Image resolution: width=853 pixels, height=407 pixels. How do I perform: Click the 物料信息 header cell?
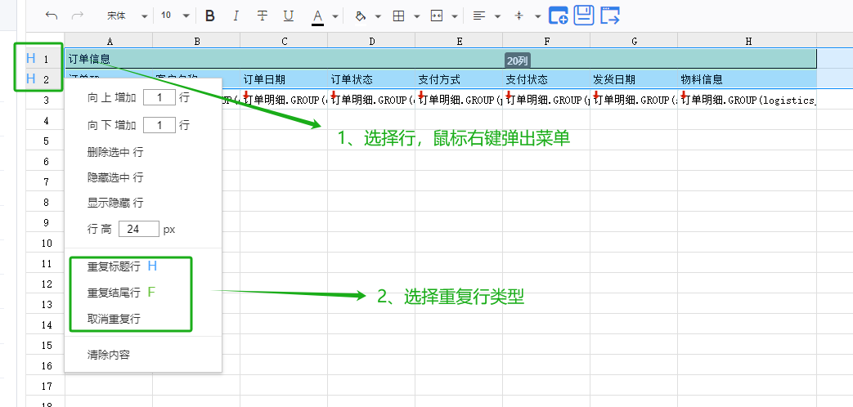[x=747, y=79]
